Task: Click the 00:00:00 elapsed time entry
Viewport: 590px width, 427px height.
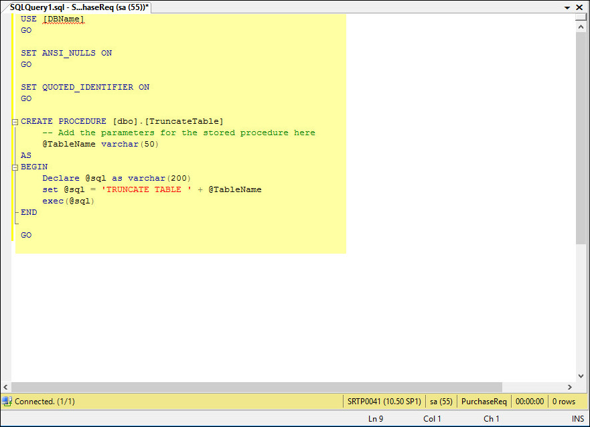Action: tap(530, 402)
